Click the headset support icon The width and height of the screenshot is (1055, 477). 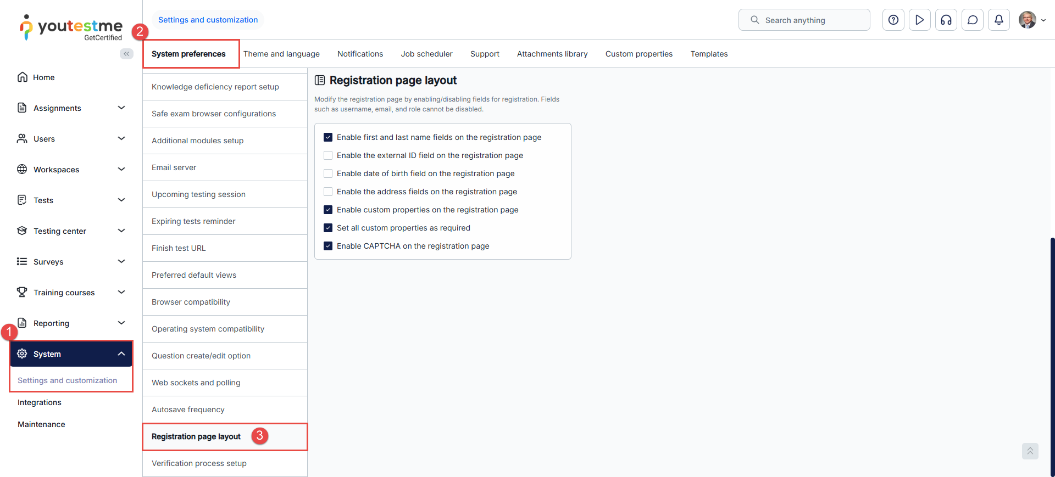point(946,20)
